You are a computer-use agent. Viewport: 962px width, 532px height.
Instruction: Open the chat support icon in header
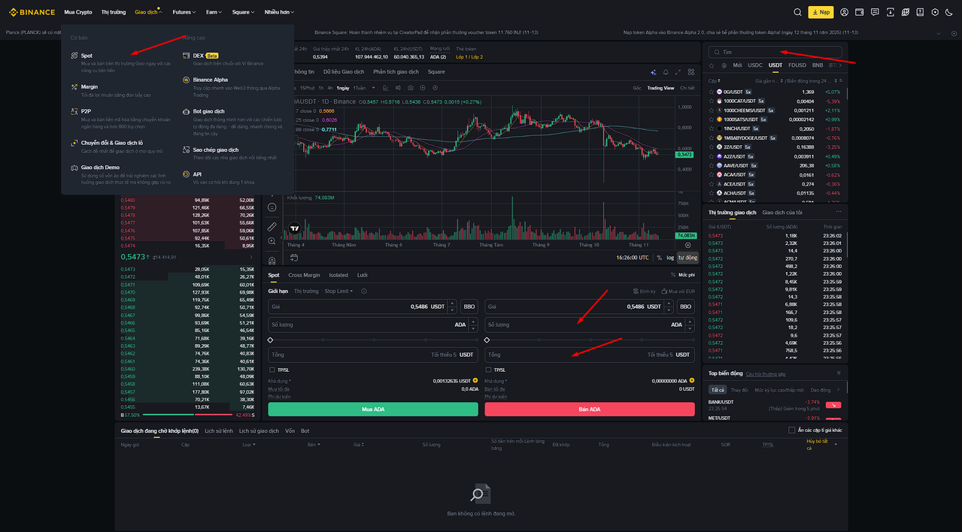[x=875, y=12]
